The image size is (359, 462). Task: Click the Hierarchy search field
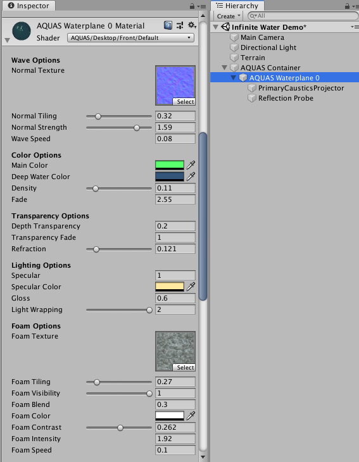point(303,16)
